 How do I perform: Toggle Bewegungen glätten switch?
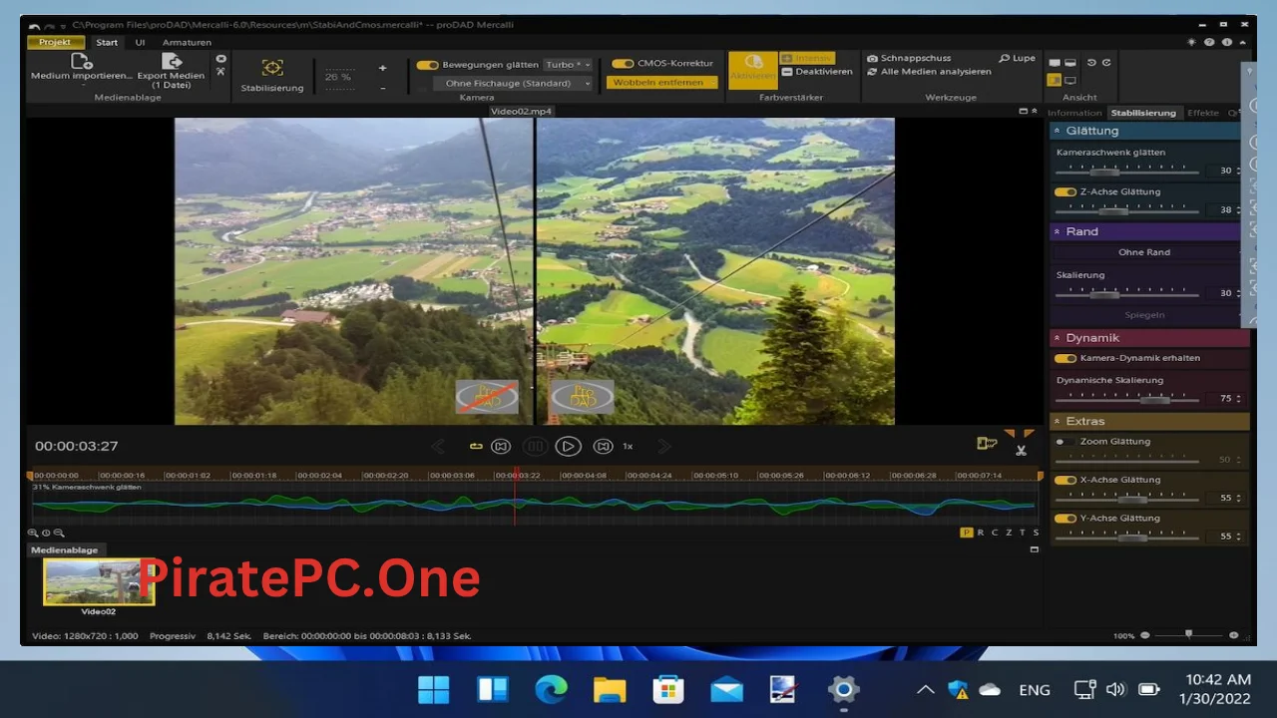(x=427, y=64)
